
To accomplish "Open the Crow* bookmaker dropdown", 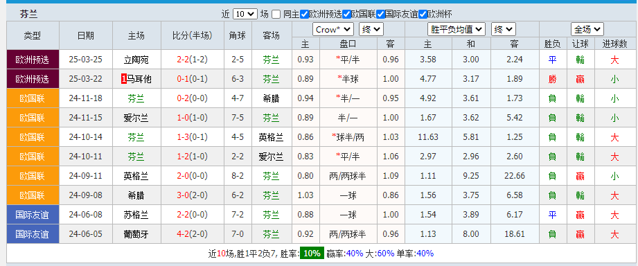I will [x=333, y=29].
